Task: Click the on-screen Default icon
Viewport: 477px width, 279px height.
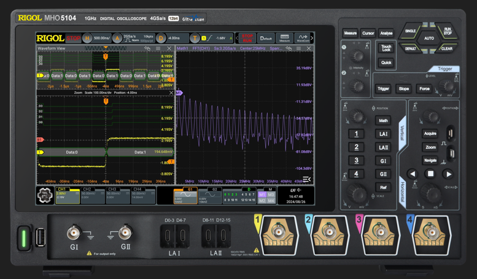Action: 266,38
